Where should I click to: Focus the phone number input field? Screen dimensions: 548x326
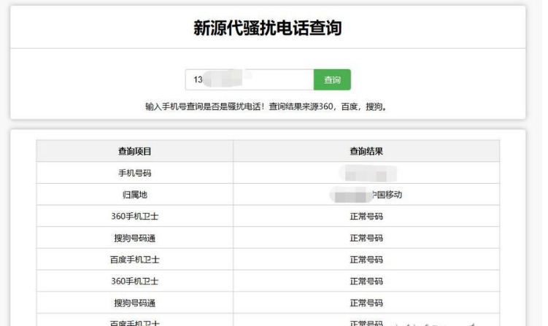coord(249,80)
